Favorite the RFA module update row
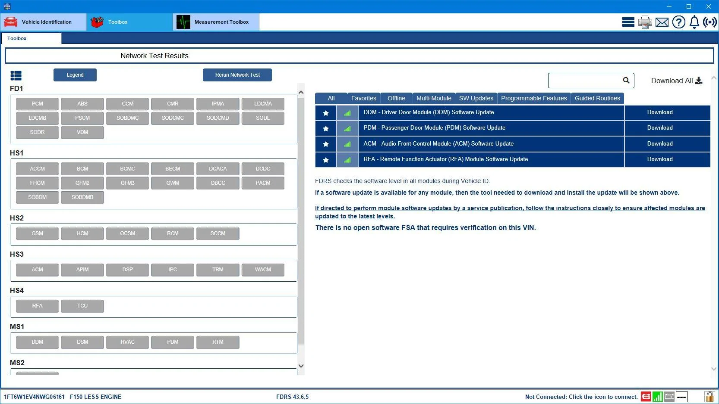719x404 pixels. [x=325, y=160]
